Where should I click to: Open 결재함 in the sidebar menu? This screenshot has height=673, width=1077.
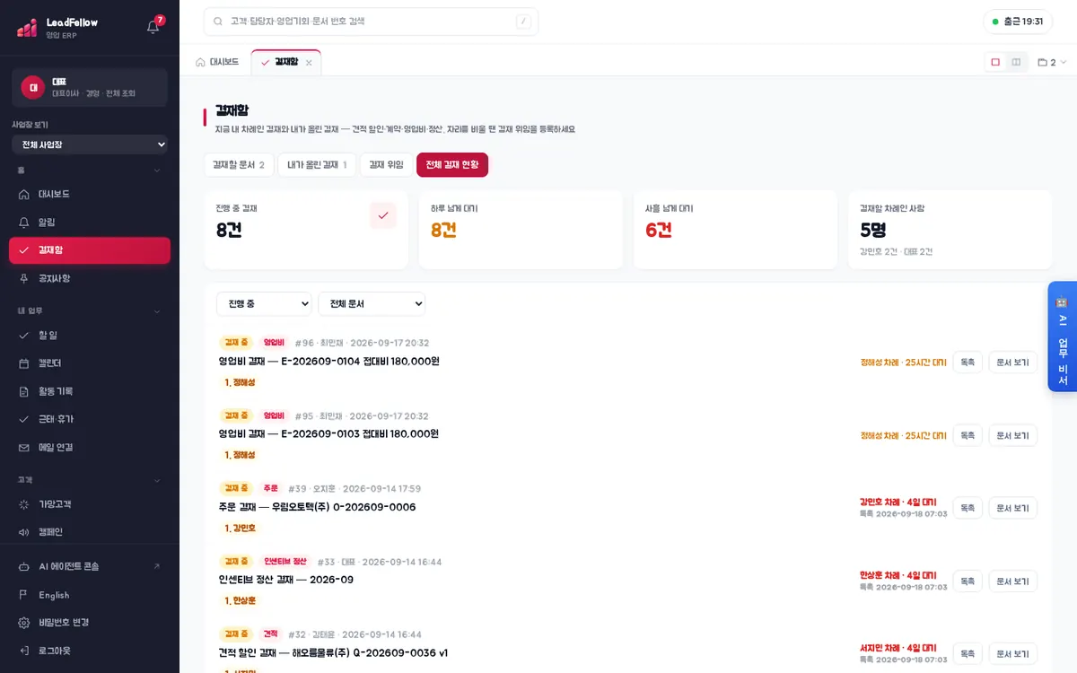point(90,250)
